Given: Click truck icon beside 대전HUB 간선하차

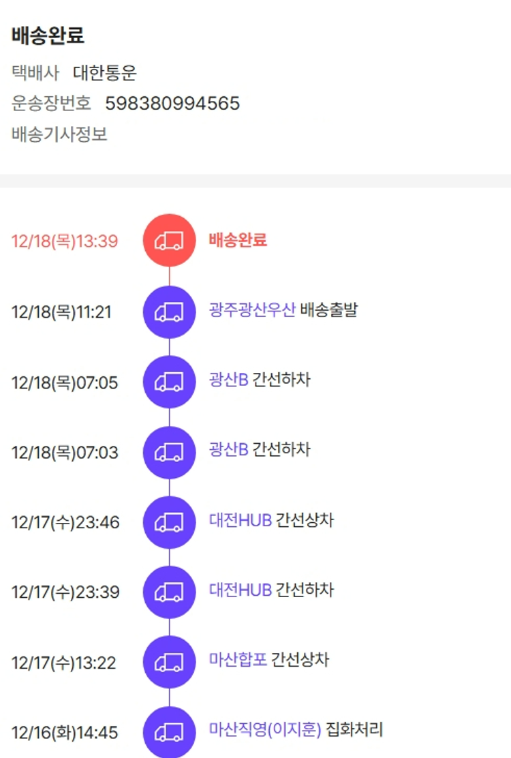Looking at the screenshot, I should [169, 592].
